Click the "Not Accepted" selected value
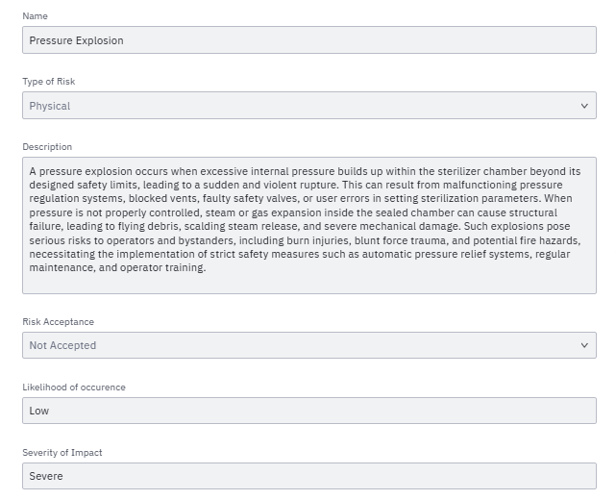Screen dimensions: 616x500 click(x=62, y=345)
